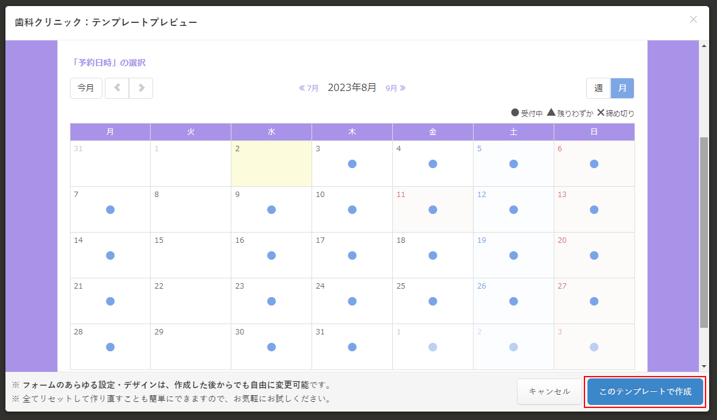Click the previous month arrow button

[117, 88]
